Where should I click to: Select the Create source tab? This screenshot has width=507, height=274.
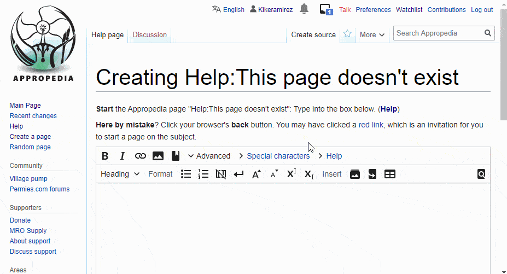313,34
